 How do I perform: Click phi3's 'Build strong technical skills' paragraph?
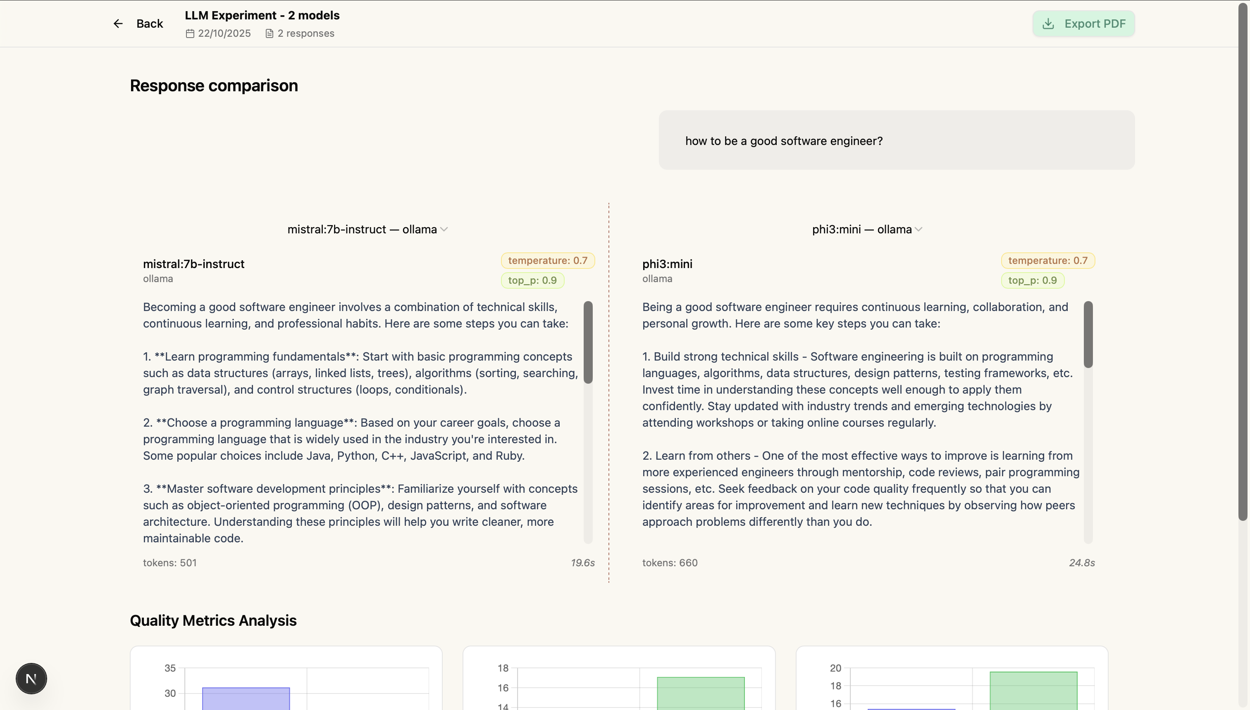tap(857, 389)
